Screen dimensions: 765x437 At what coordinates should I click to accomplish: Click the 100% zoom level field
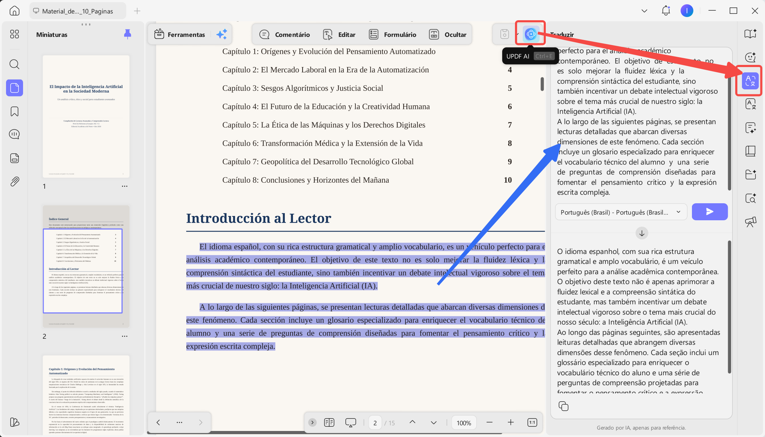pos(464,422)
